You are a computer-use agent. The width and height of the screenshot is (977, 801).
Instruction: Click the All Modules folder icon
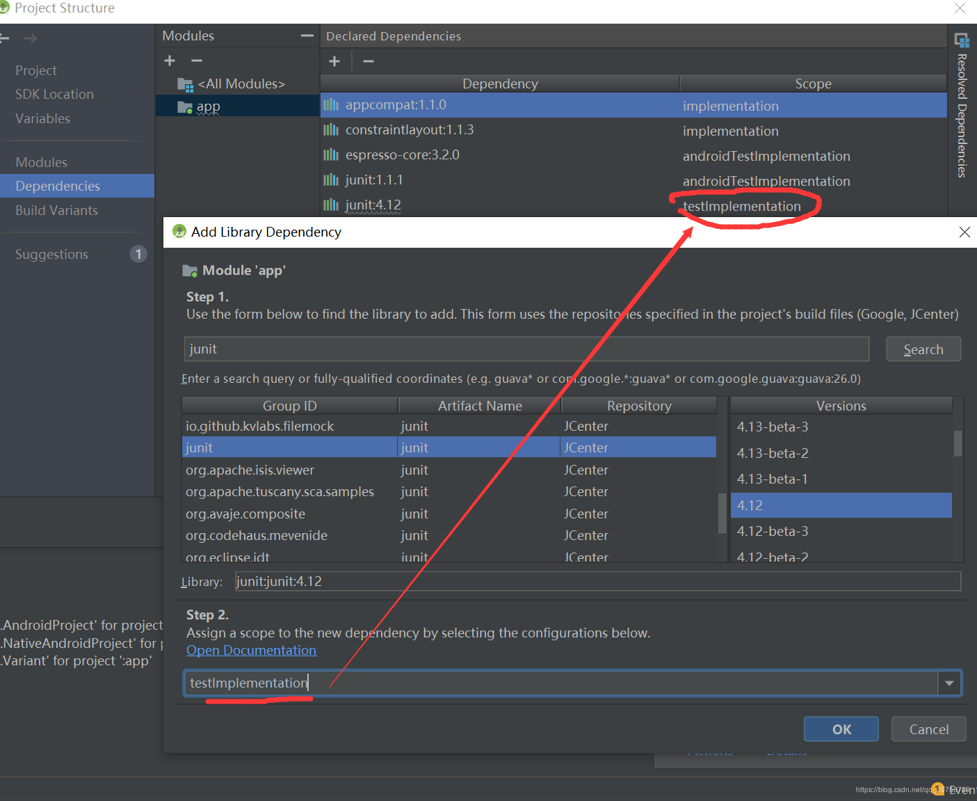185,85
